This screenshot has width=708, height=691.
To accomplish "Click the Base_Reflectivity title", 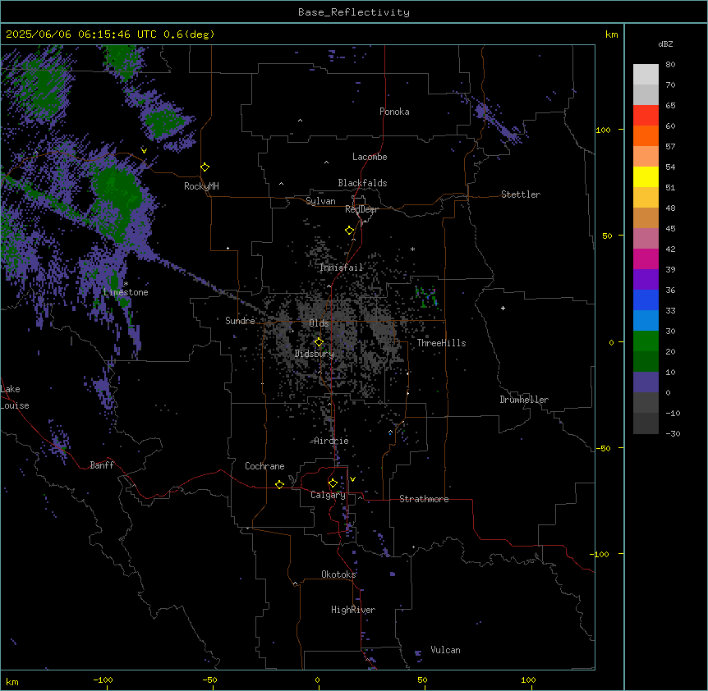I will (354, 12).
